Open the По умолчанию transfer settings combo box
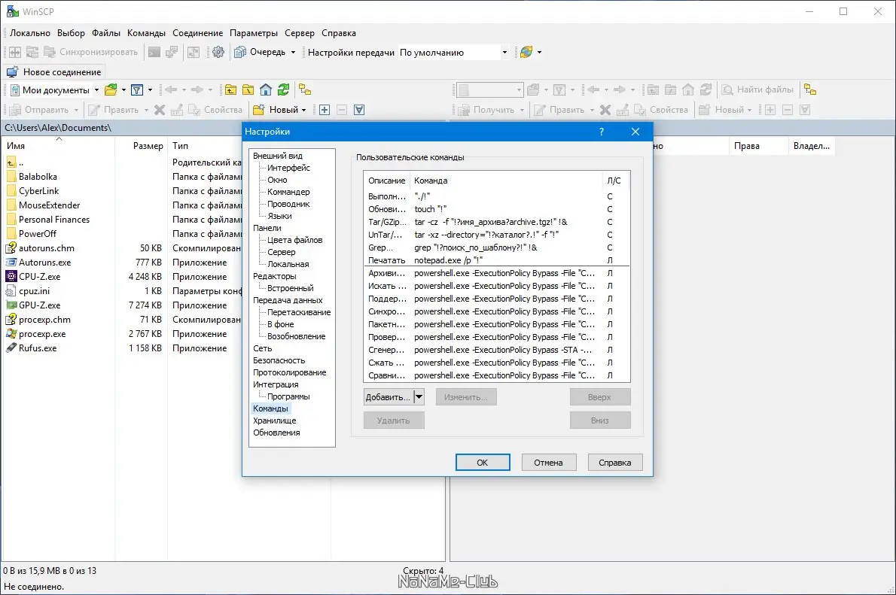 [453, 53]
